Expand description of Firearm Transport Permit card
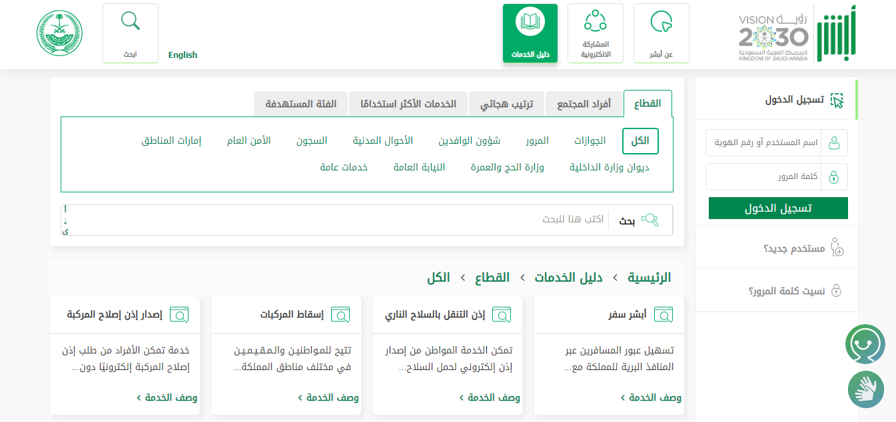 (489, 398)
